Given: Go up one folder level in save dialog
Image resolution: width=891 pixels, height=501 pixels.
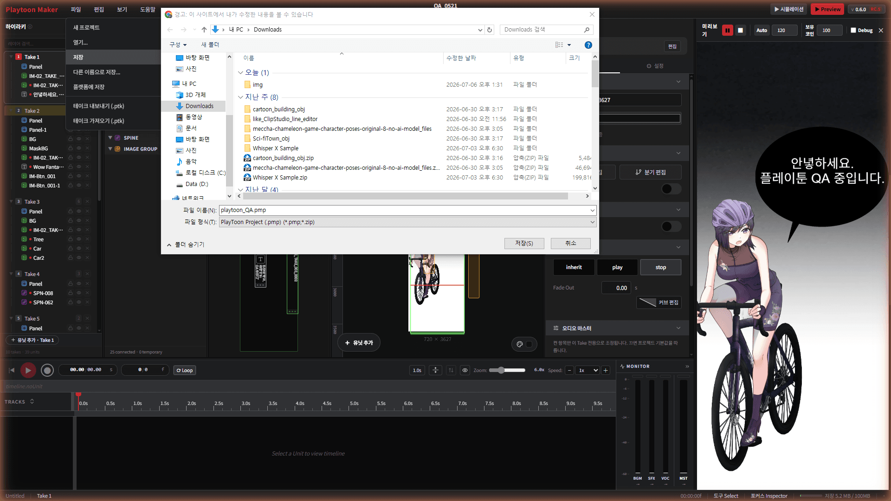Looking at the screenshot, I should 204,30.
